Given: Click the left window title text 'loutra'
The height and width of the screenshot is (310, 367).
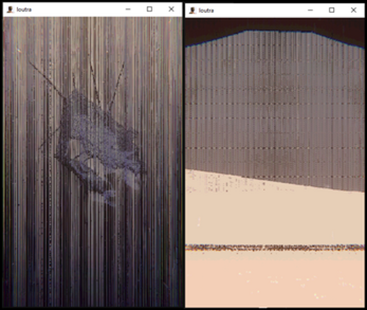Looking at the screenshot, I should (24, 9).
